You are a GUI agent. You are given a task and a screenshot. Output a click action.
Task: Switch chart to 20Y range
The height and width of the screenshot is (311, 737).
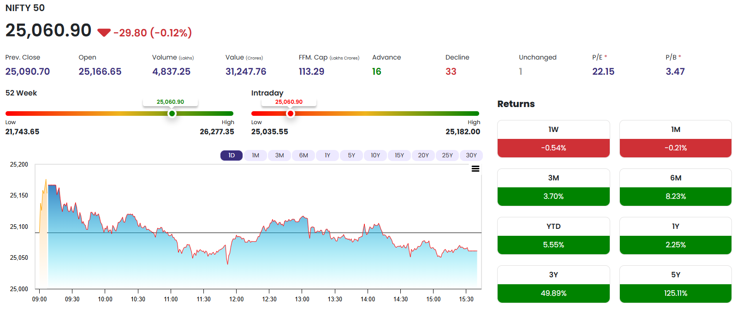coord(423,155)
